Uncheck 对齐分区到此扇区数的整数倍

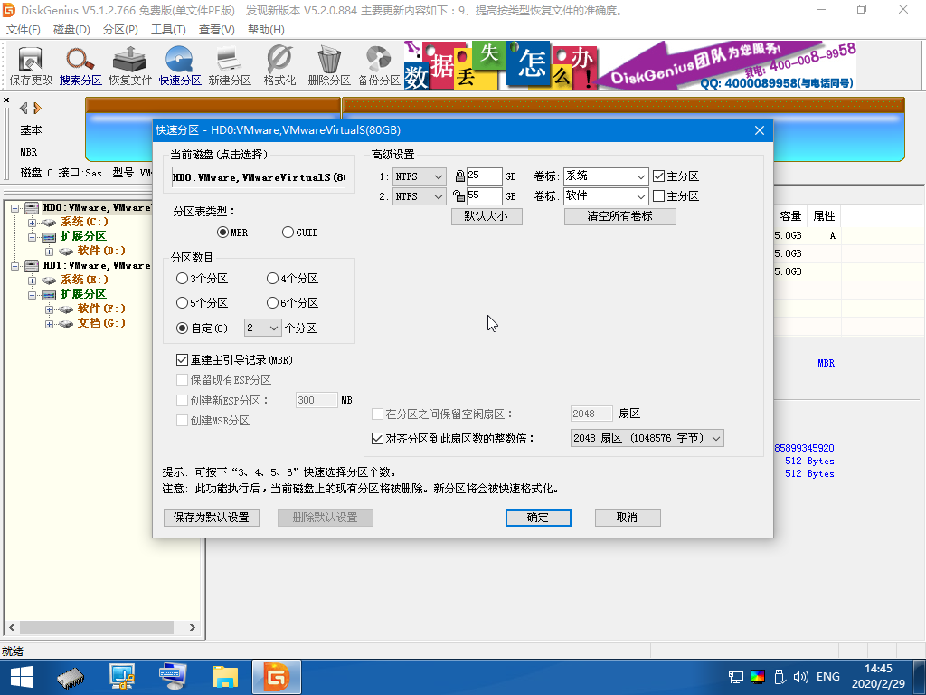click(x=377, y=439)
